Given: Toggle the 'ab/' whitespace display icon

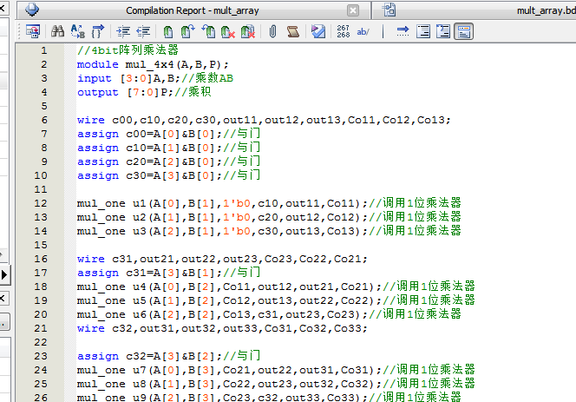Looking at the screenshot, I should (363, 32).
